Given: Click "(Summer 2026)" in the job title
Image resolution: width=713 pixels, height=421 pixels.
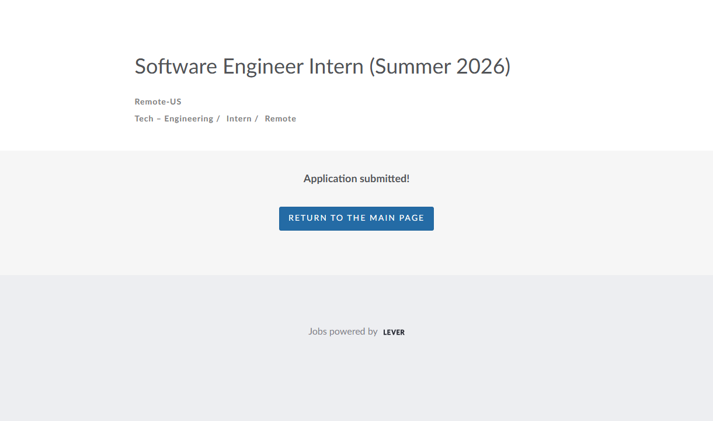Looking at the screenshot, I should (x=440, y=67).
